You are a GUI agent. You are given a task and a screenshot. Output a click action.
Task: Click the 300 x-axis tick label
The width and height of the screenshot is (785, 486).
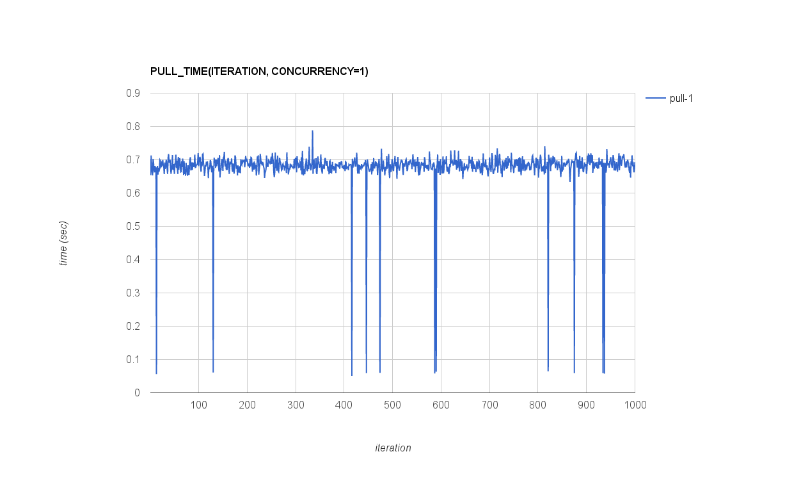[x=296, y=405]
